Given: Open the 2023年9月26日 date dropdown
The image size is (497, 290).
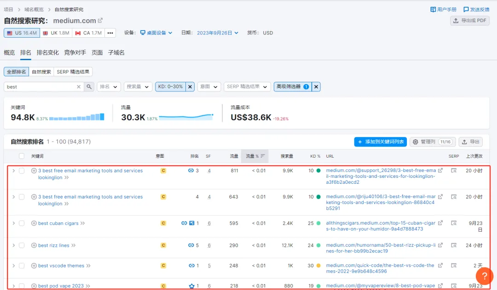Looking at the screenshot, I should (x=217, y=33).
